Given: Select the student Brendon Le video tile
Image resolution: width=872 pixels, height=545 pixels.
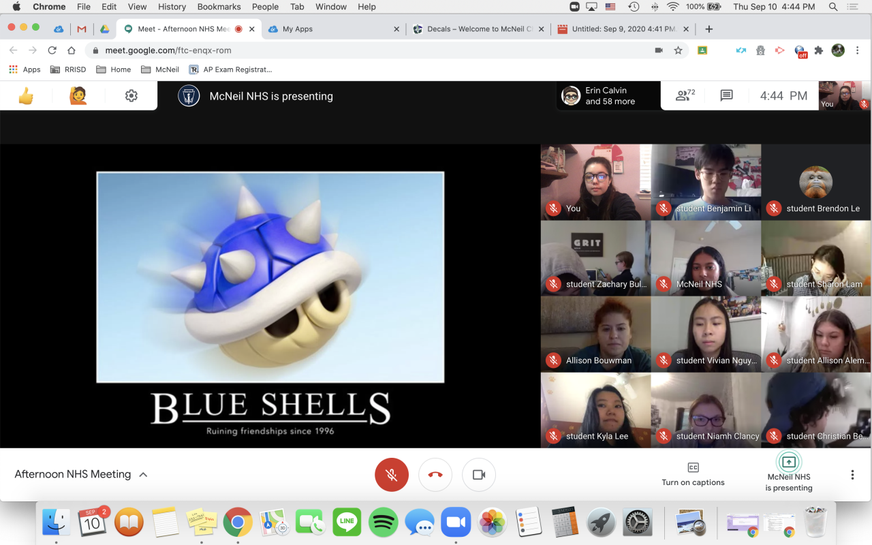Looking at the screenshot, I should click(816, 183).
